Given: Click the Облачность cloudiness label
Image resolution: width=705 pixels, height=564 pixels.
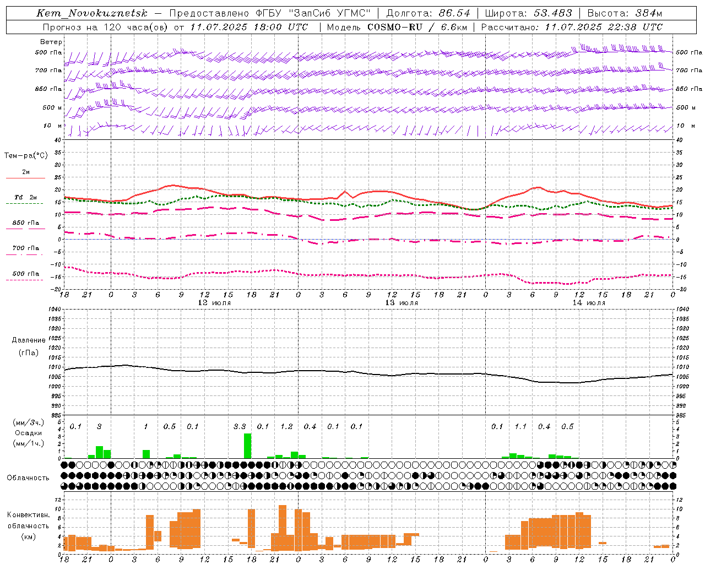Looking at the screenshot, I should pos(28,478).
